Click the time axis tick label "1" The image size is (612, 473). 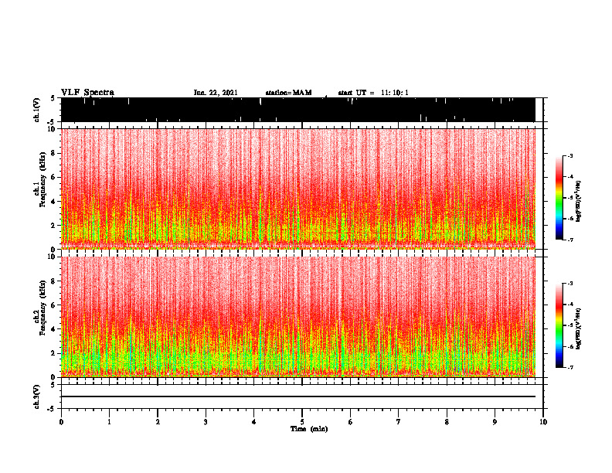click(109, 422)
